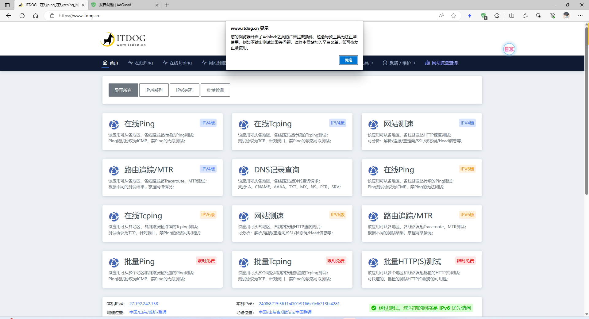This screenshot has width=589, height=319.
Task: Open the IPv4 address 27.192.242.158 link
Action: 144,304
